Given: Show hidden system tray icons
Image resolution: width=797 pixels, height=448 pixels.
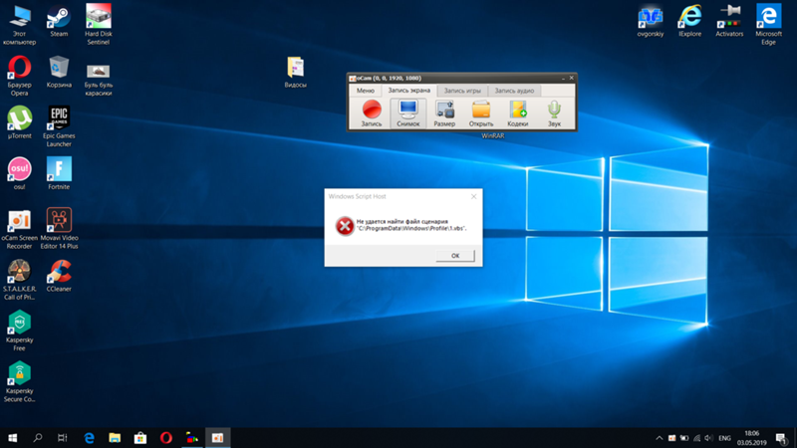Looking at the screenshot, I should tap(660, 438).
